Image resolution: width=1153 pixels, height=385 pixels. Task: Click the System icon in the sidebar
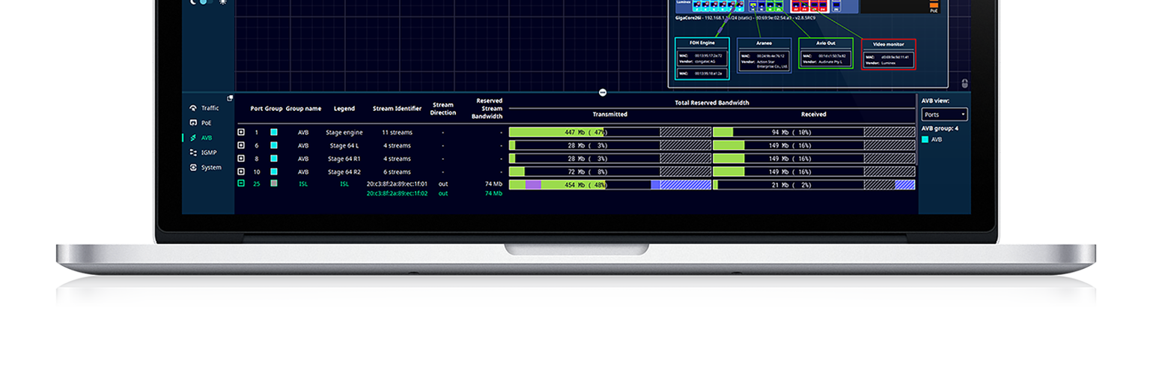193,168
